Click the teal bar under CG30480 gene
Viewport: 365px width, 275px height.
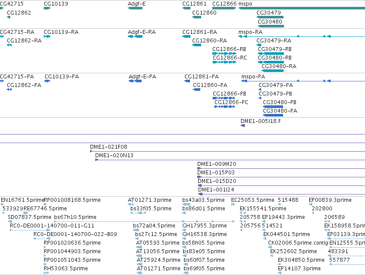pyautogui.click(x=271, y=26)
